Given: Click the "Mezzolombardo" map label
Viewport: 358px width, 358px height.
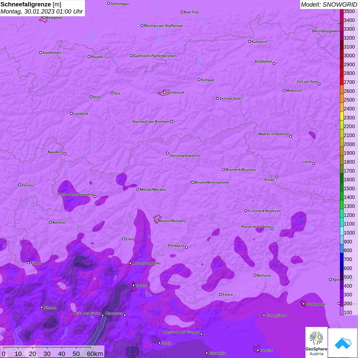Looking at the screenshot, I should (x=146, y=263).
